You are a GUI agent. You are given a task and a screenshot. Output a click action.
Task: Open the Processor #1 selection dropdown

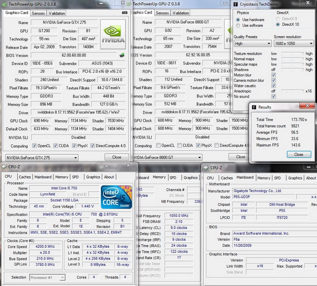[47, 278]
